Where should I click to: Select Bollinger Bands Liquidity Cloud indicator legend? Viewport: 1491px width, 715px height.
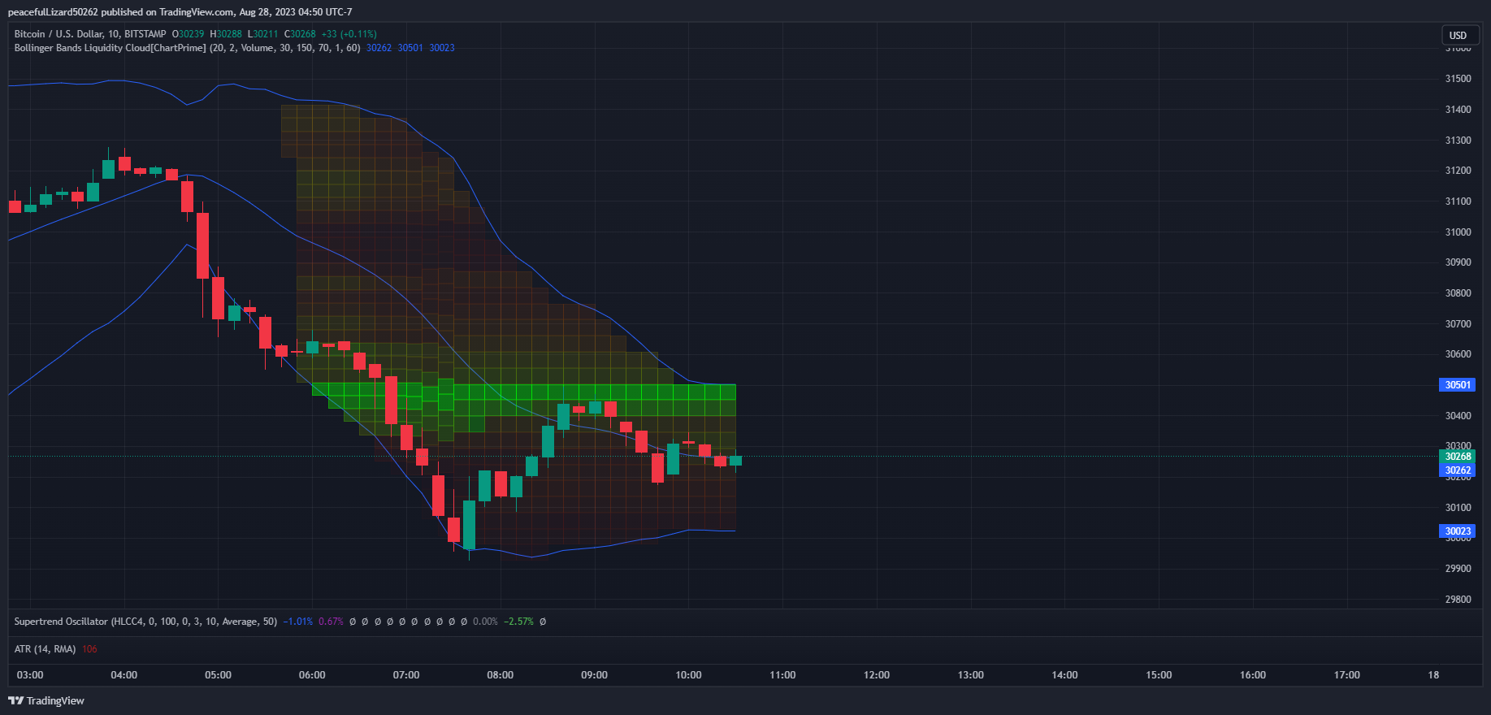pos(187,48)
